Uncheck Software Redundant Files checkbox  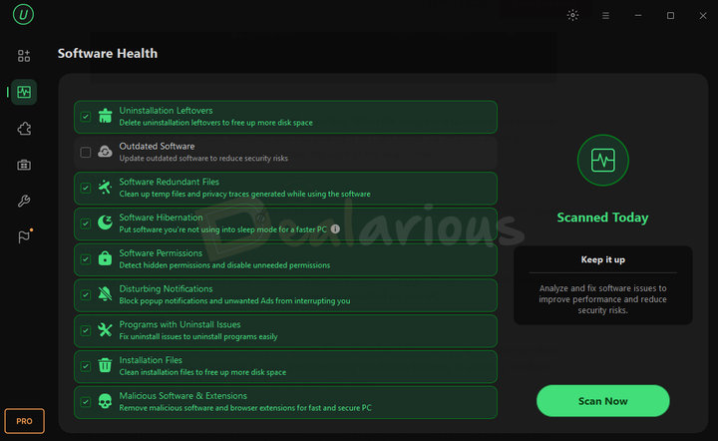tap(85, 188)
